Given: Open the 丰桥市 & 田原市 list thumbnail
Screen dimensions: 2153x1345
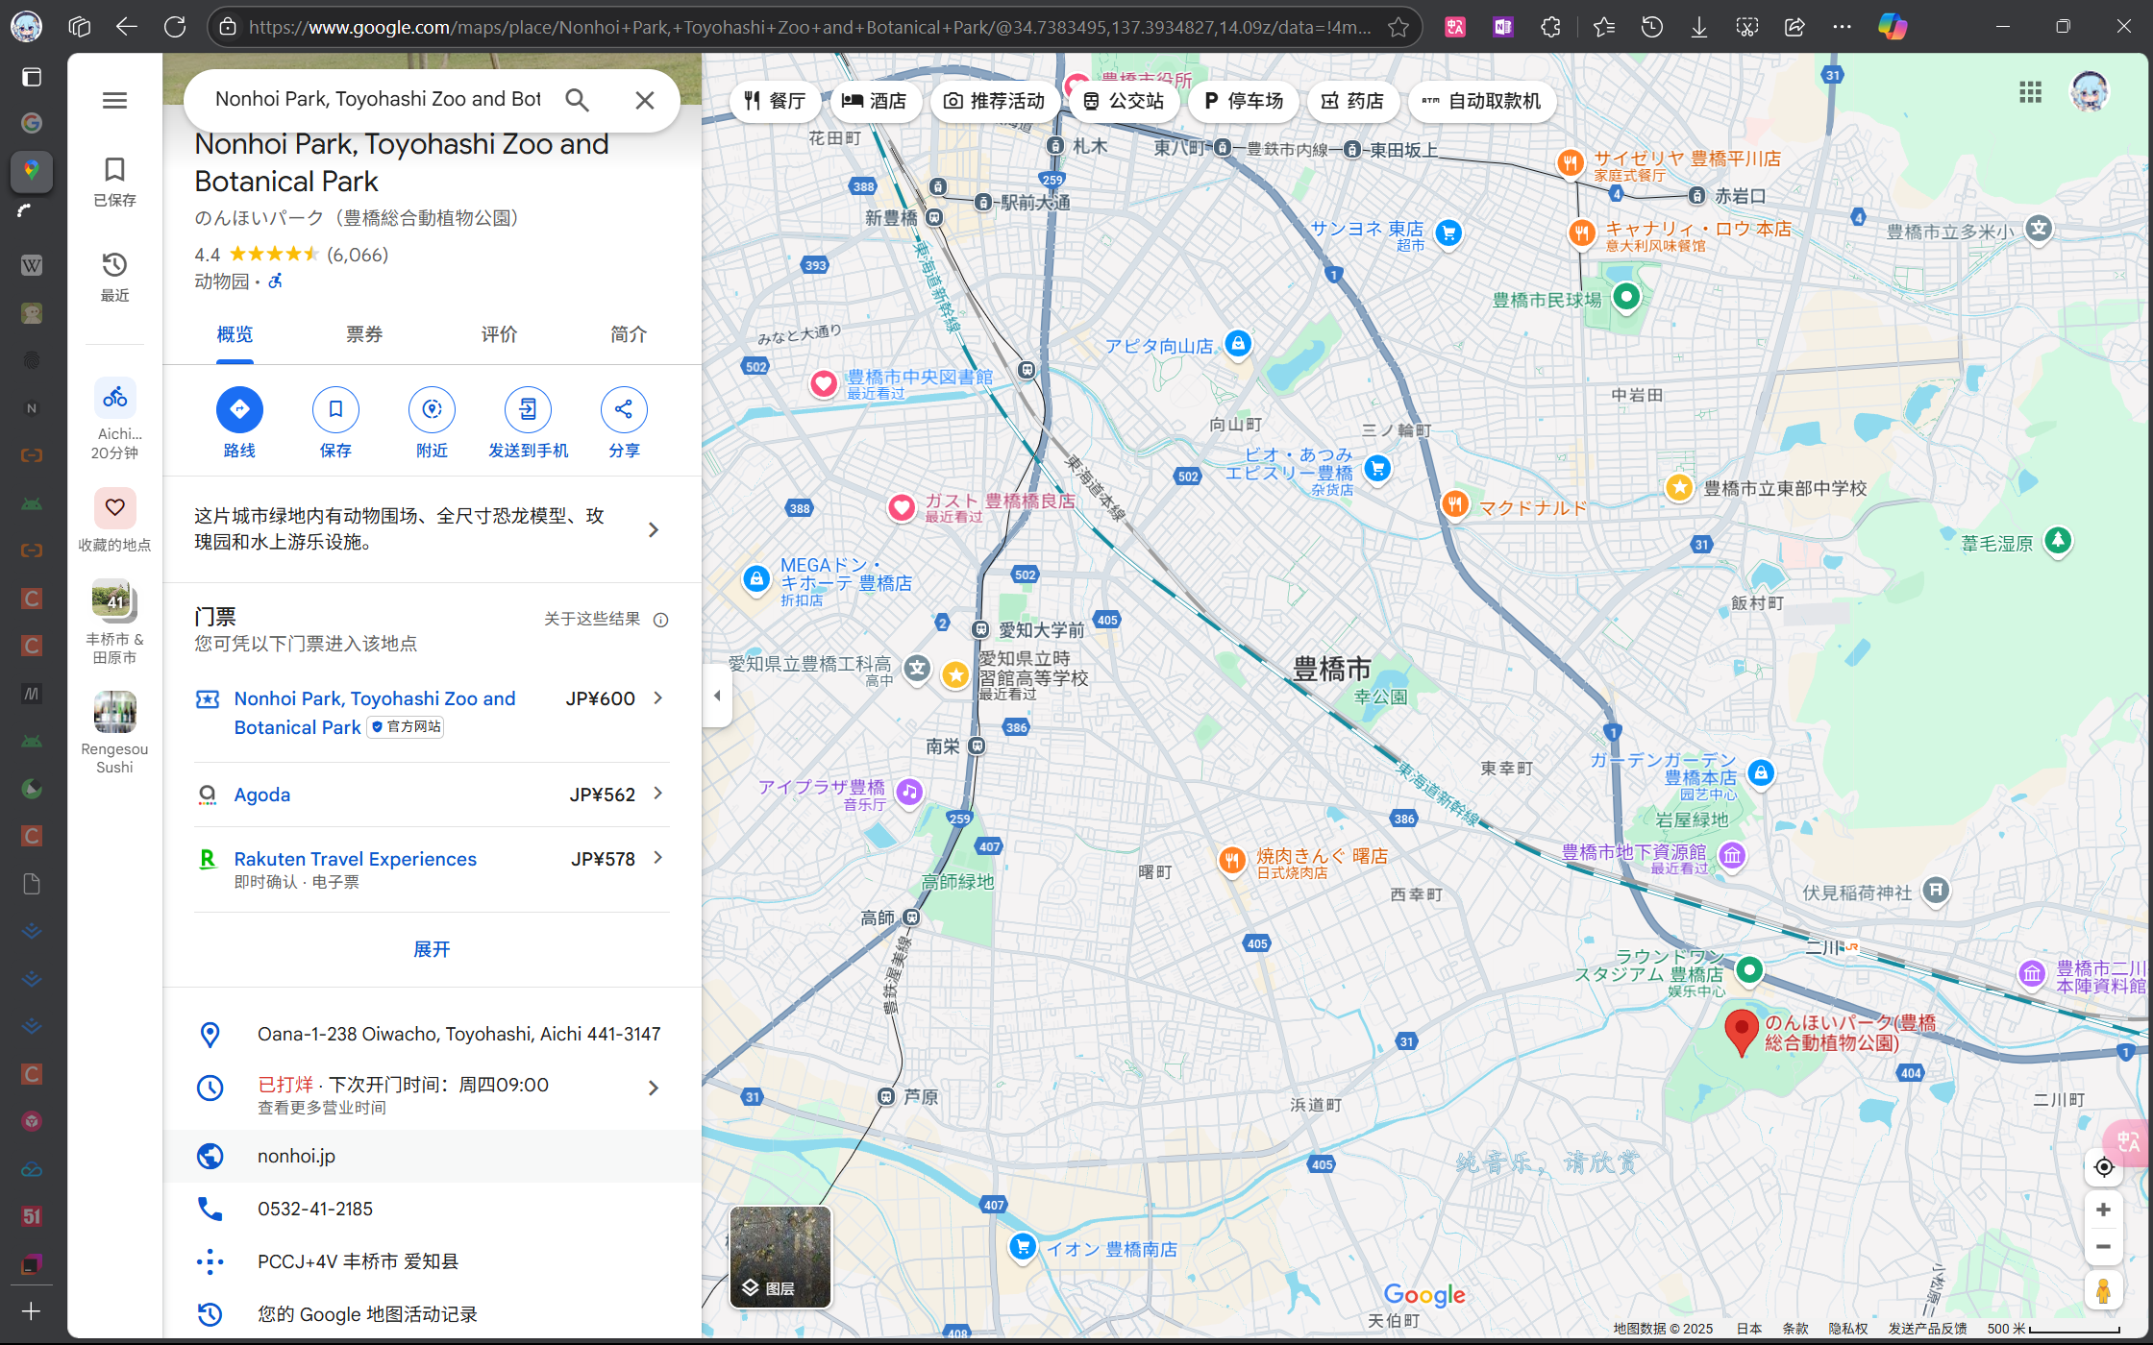Looking at the screenshot, I should 114,622.
